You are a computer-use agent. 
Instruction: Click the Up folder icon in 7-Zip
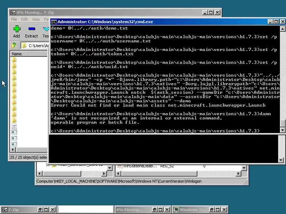14,45
